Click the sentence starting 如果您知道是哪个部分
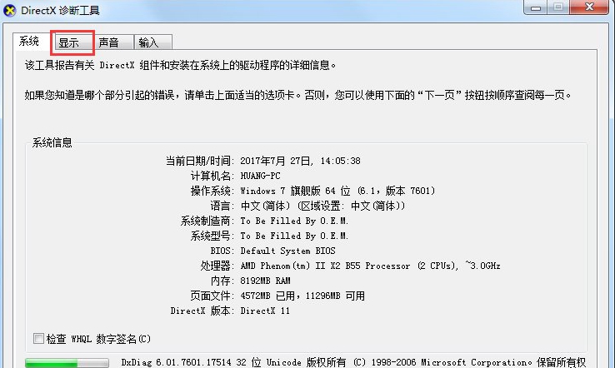 [x=298, y=95]
